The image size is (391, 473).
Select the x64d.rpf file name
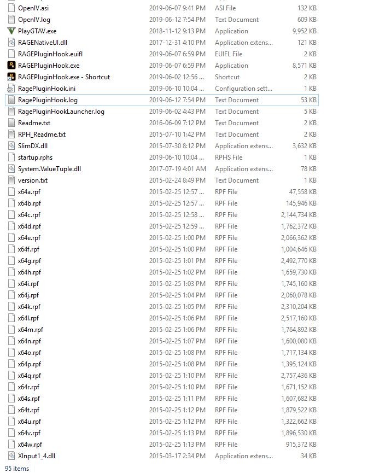pyautogui.click(x=29, y=226)
